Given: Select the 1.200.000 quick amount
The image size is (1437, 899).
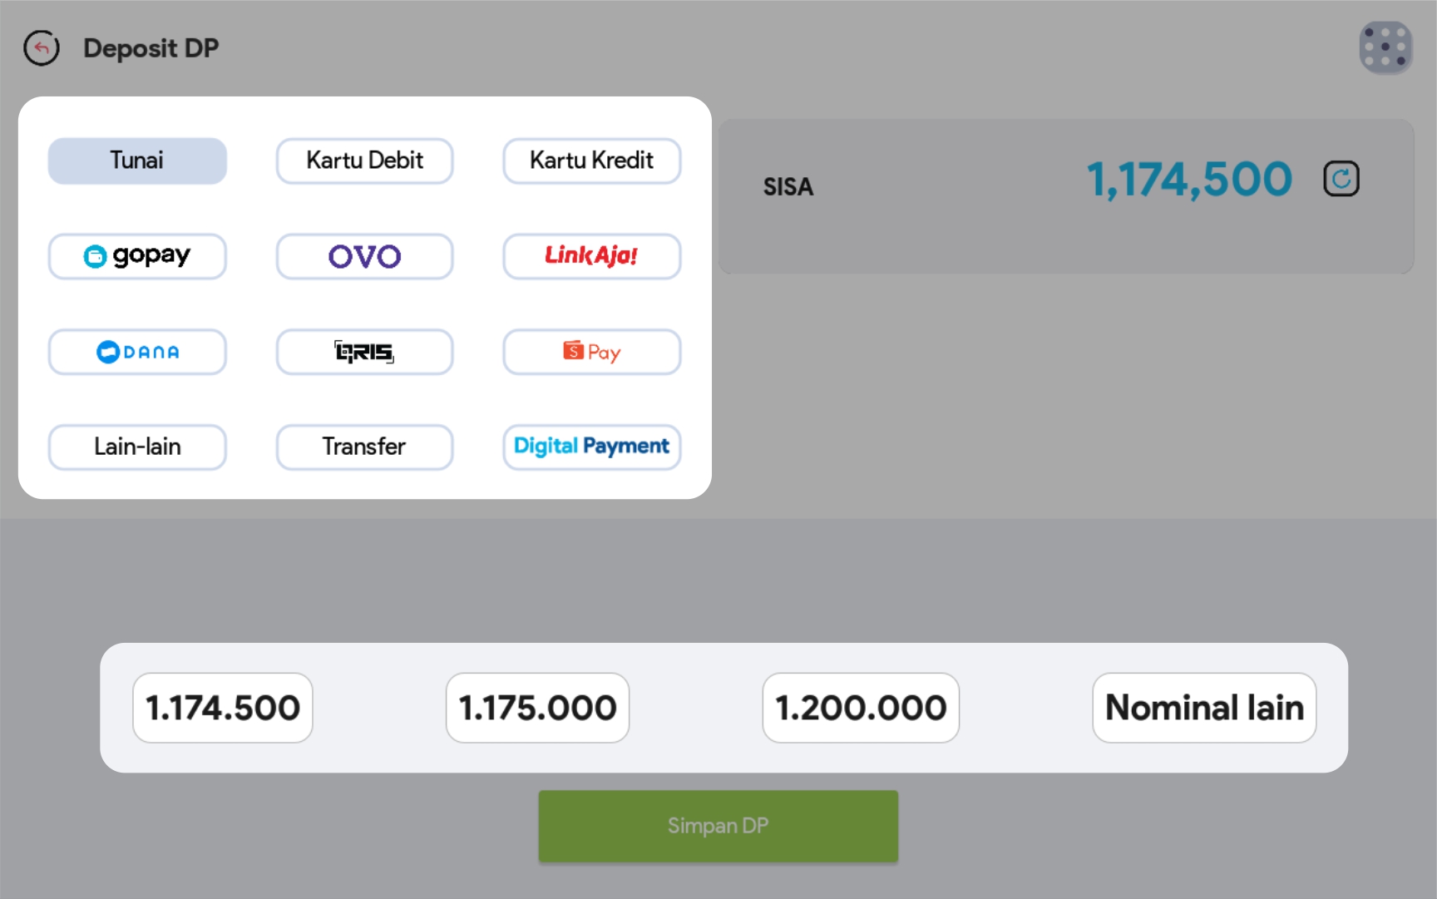Looking at the screenshot, I should point(861,708).
